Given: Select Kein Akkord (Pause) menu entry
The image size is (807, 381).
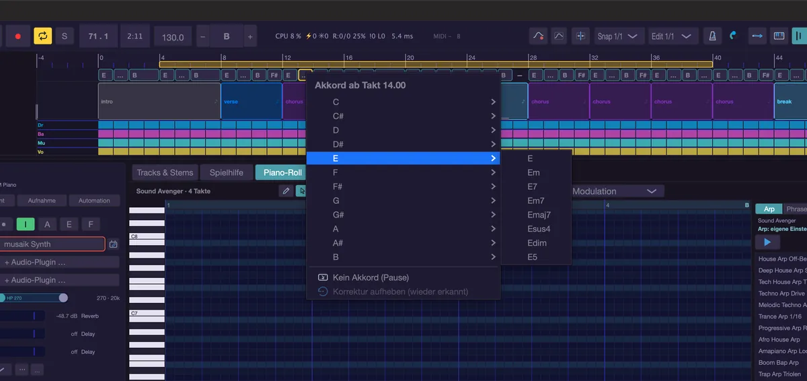Looking at the screenshot, I should [403, 277].
